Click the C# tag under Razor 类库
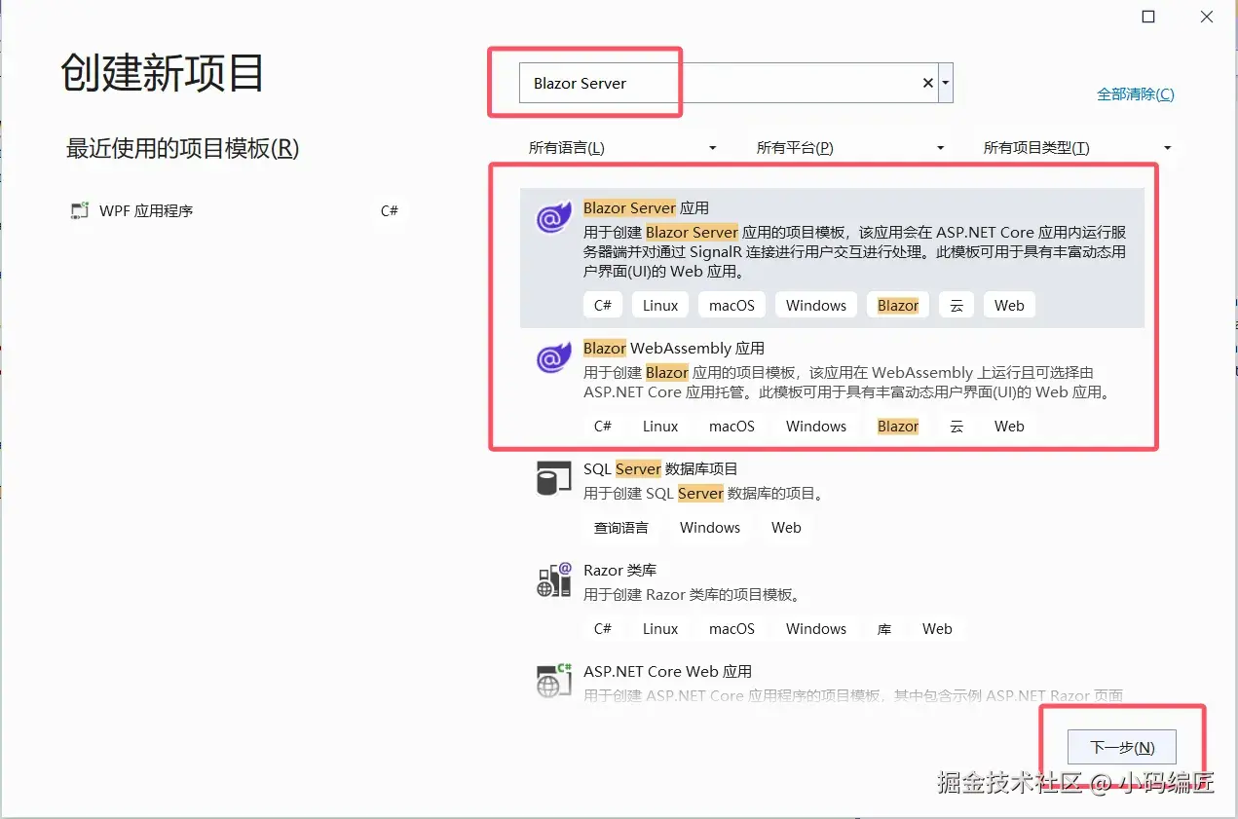The image size is (1238, 819). (x=603, y=628)
